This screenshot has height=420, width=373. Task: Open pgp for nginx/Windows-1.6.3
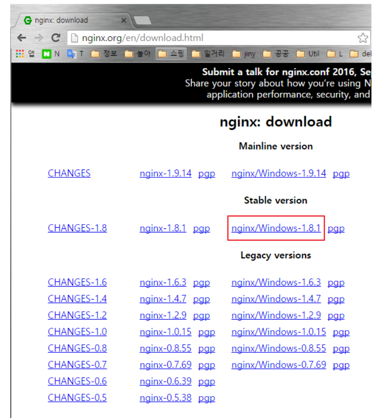click(x=336, y=283)
